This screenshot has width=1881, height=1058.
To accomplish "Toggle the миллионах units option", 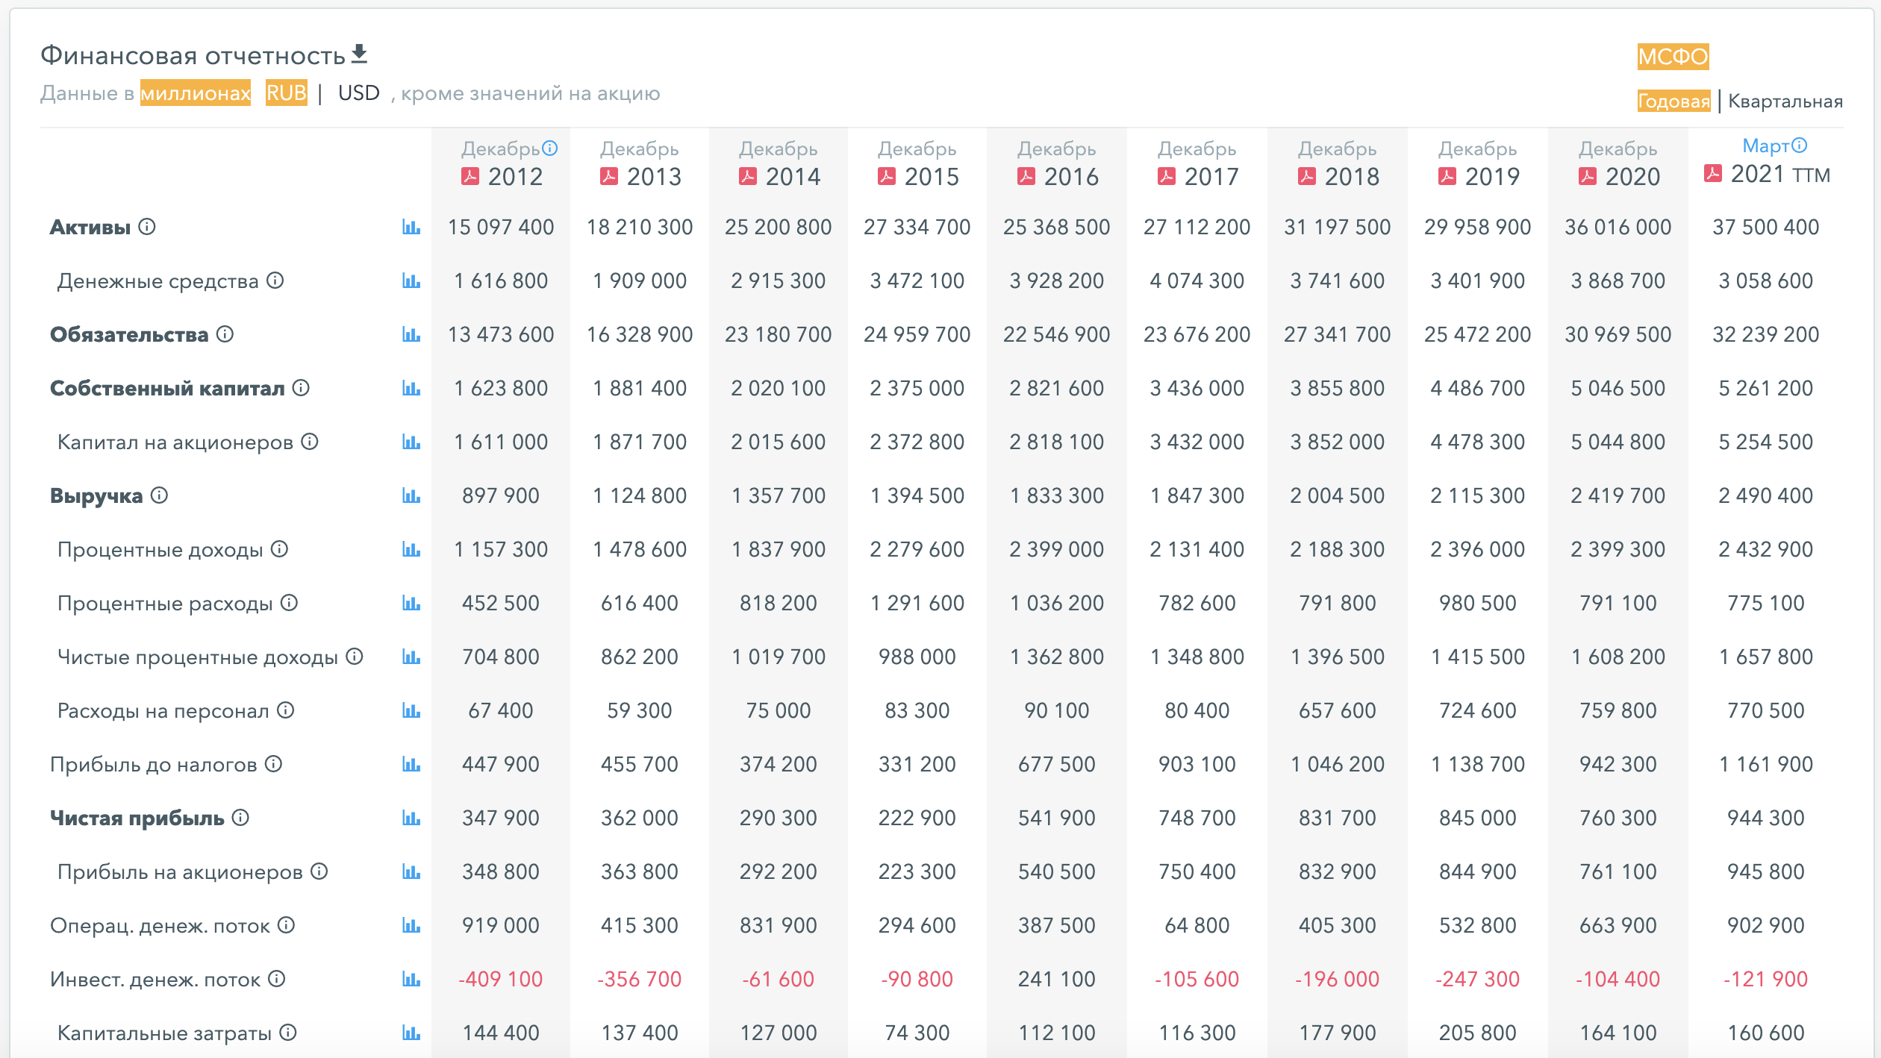I will pos(196,93).
